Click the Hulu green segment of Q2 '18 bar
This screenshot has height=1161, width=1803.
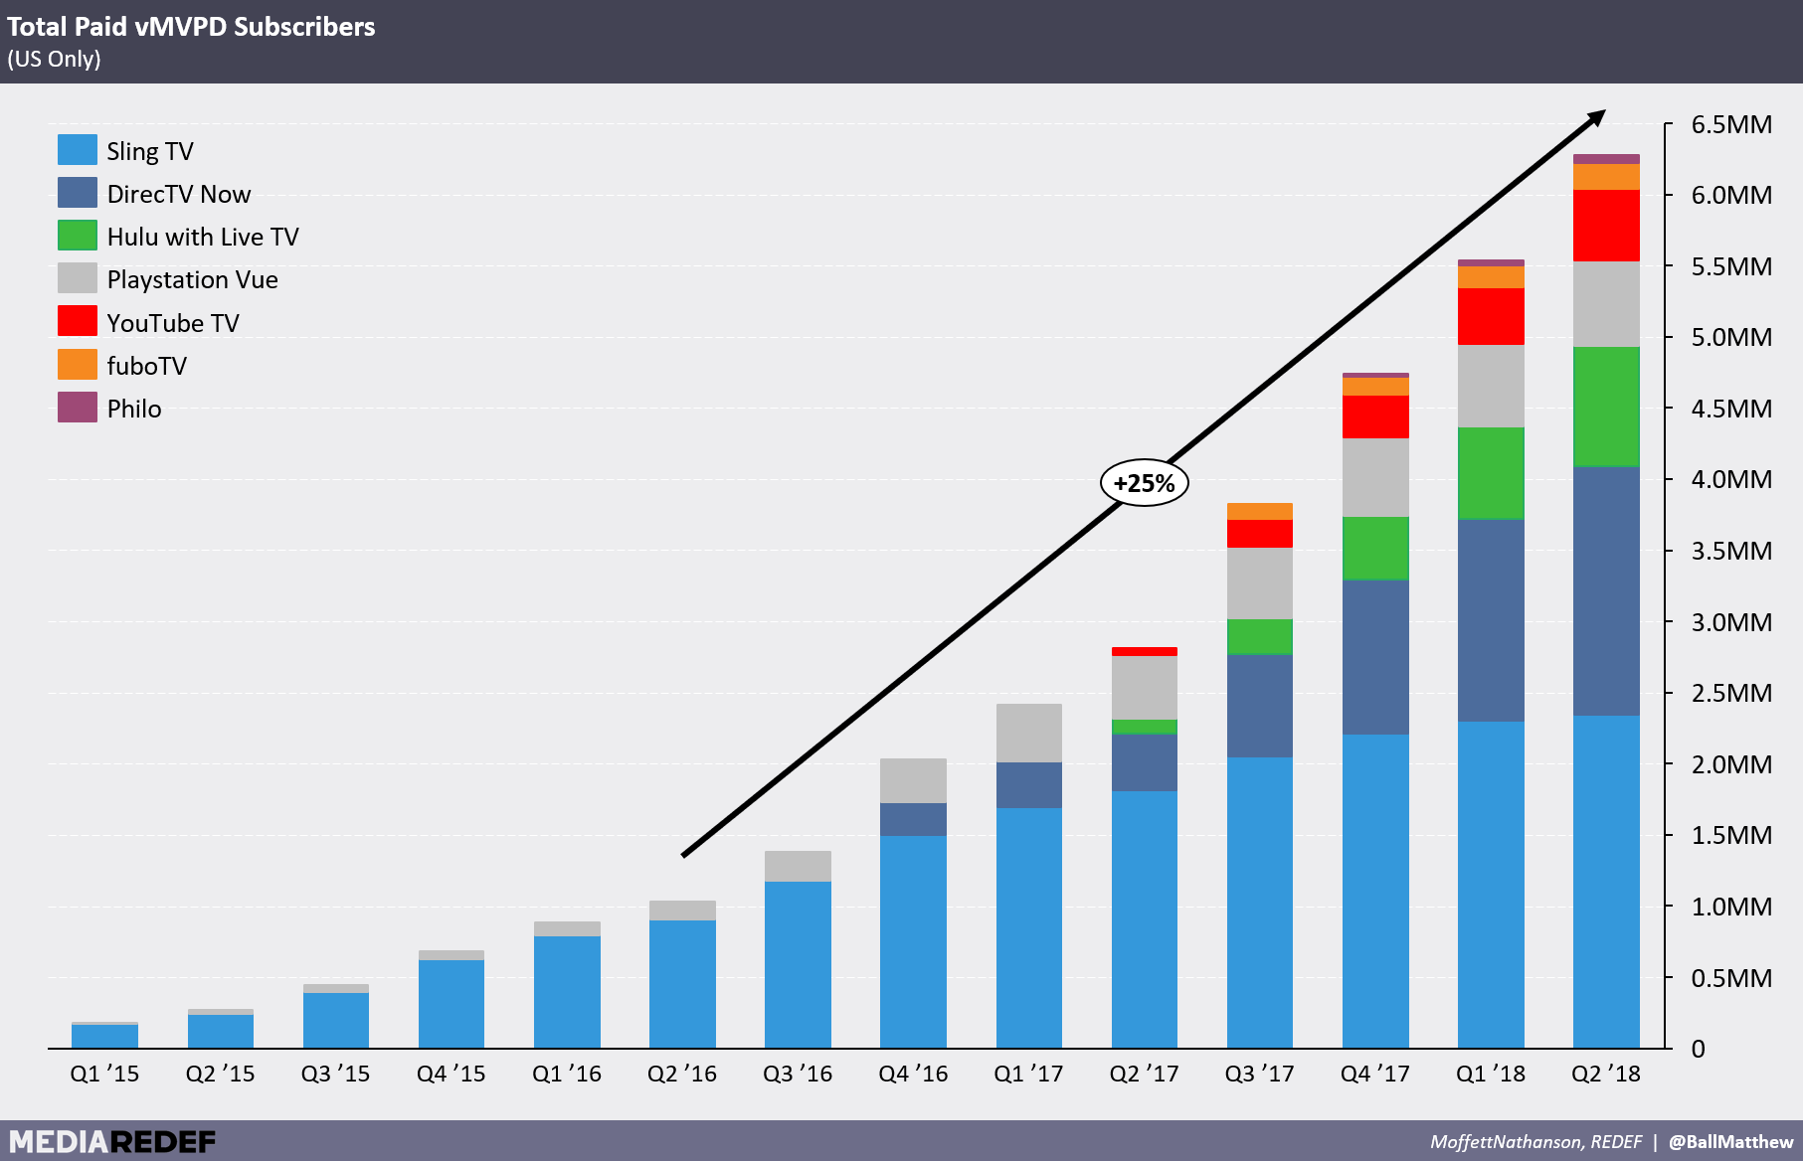[1606, 407]
